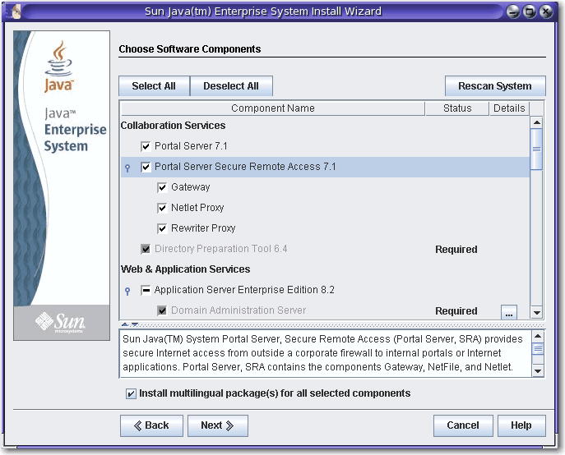The height and width of the screenshot is (455, 565).
Task: Click the Select All button
Action: [154, 86]
